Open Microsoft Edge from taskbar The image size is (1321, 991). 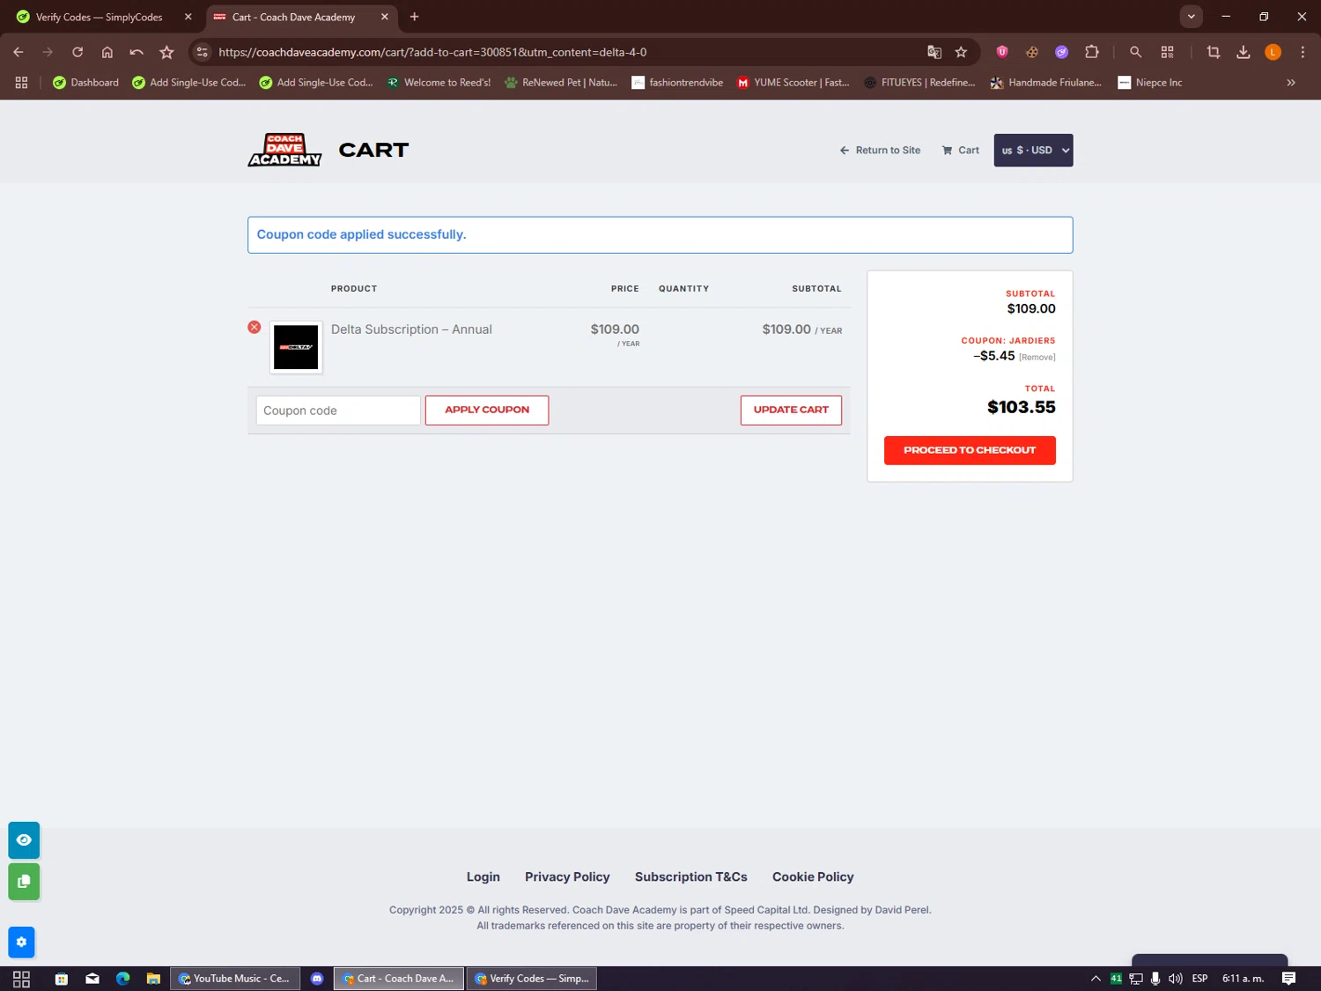pyautogui.click(x=122, y=979)
